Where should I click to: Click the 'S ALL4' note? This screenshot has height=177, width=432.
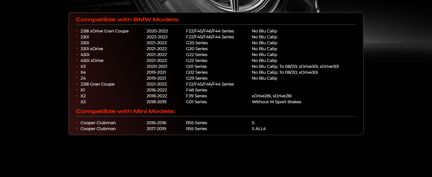pos(259,129)
